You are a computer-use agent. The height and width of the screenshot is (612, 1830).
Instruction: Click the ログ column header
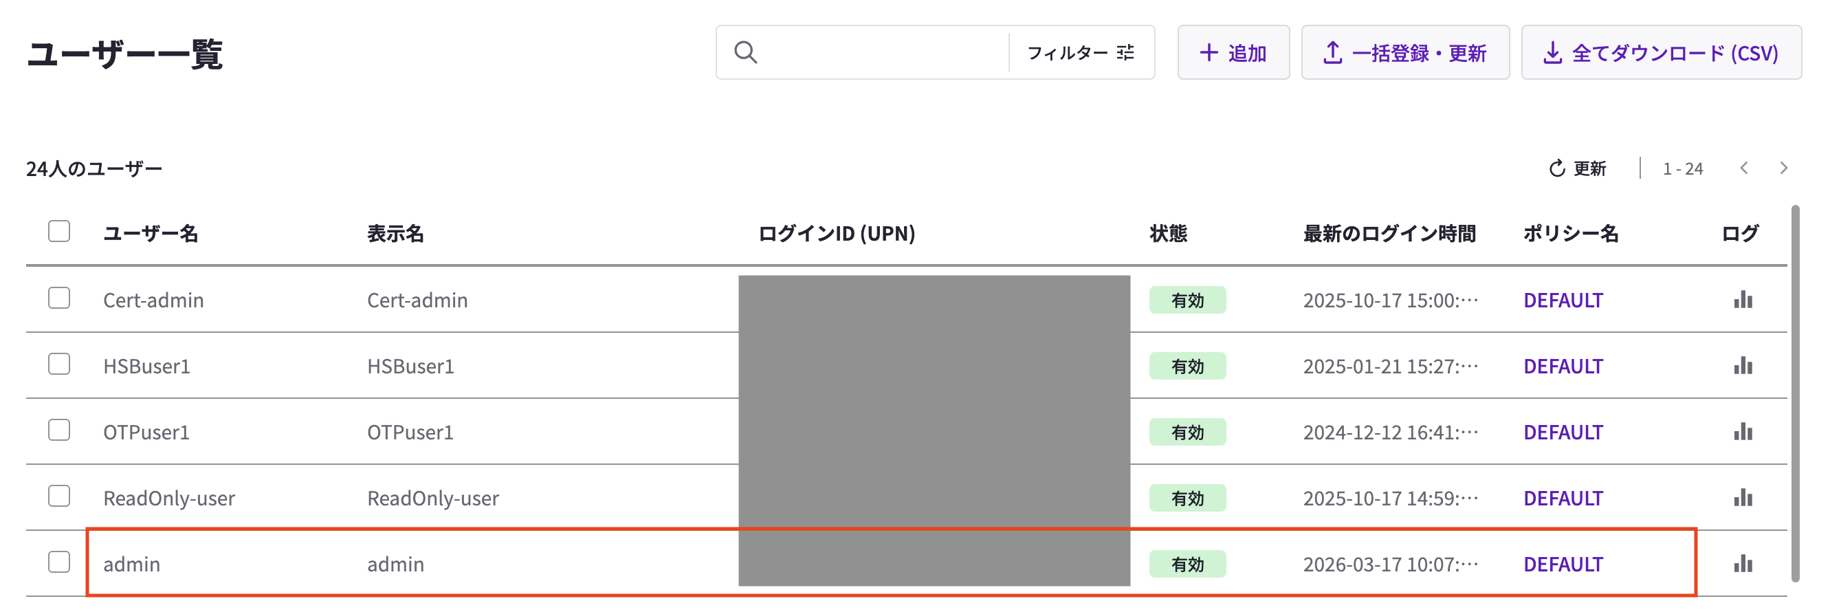pos(1741,234)
